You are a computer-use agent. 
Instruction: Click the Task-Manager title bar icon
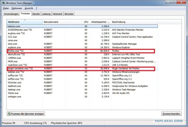pos(4,3)
